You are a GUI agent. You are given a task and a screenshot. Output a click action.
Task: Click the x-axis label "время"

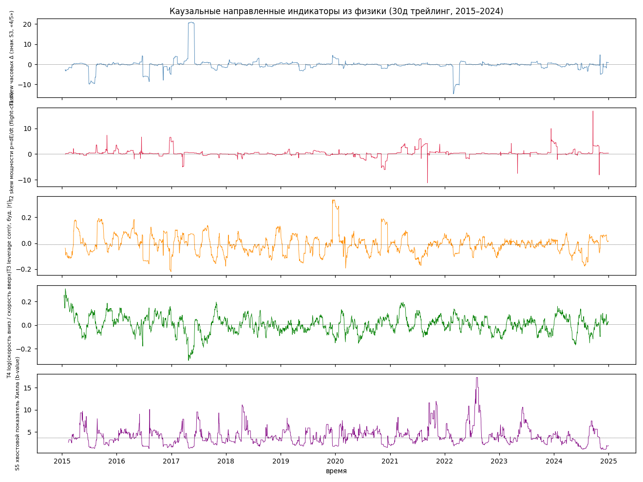coord(336,471)
